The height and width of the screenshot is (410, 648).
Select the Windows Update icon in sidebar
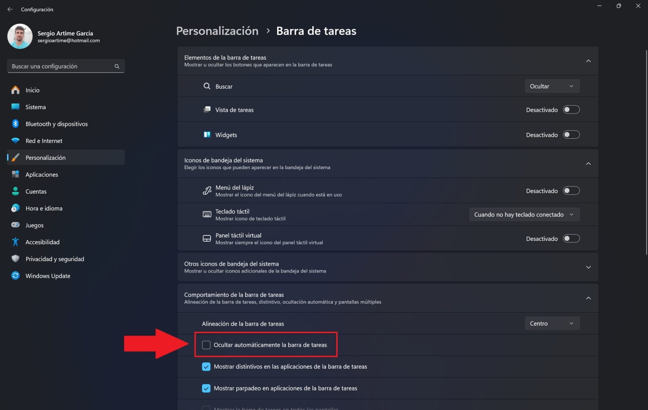(16, 275)
